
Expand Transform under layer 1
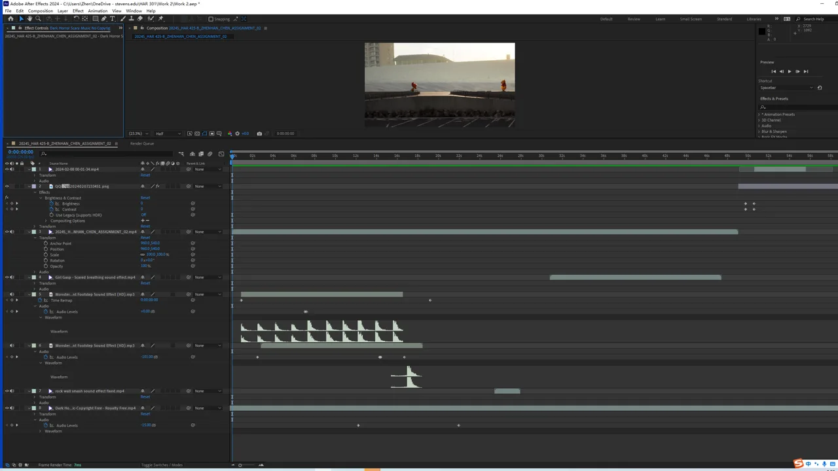(x=35, y=175)
